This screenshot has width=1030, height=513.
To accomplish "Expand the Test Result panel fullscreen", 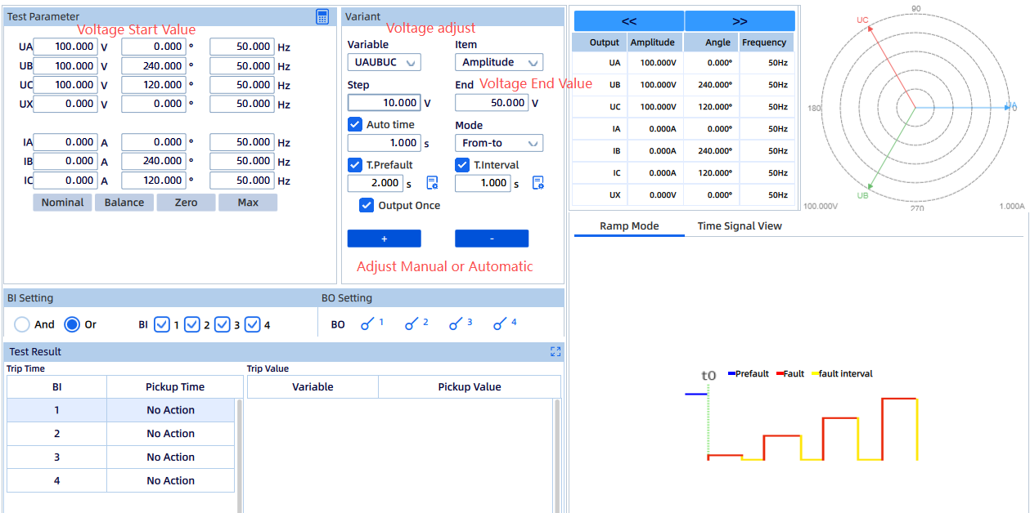I will pyautogui.click(x=555, y=351).
